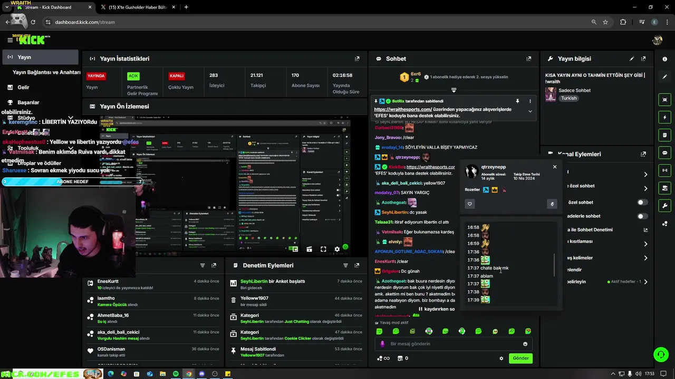675x379 pixels.
Task: Select Yayın in the sidebar
Action: 40,57
